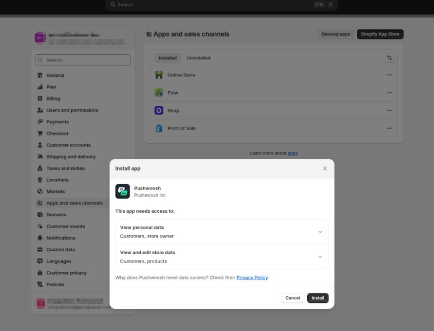Open Online Store more actions menu
Viewport: 434px width, 331px height.
[389, 75]
